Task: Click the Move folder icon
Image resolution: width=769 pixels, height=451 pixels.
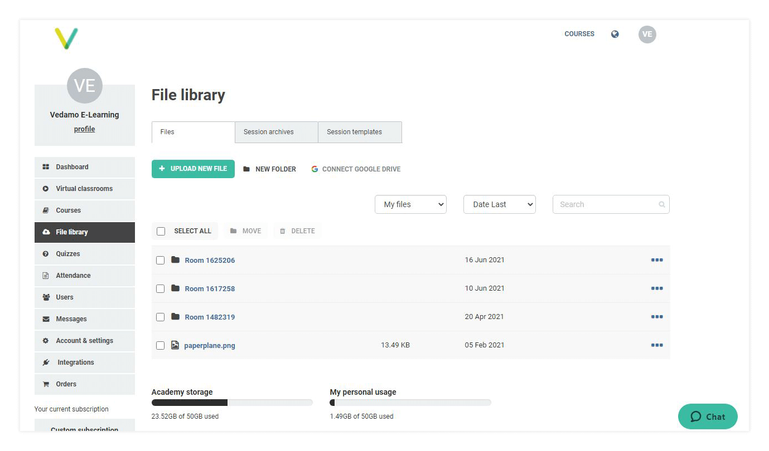Action: (234, 231)
